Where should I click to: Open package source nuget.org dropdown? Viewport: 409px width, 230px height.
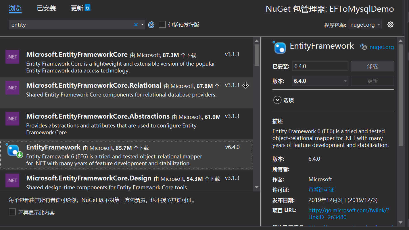tap(365, 25)
